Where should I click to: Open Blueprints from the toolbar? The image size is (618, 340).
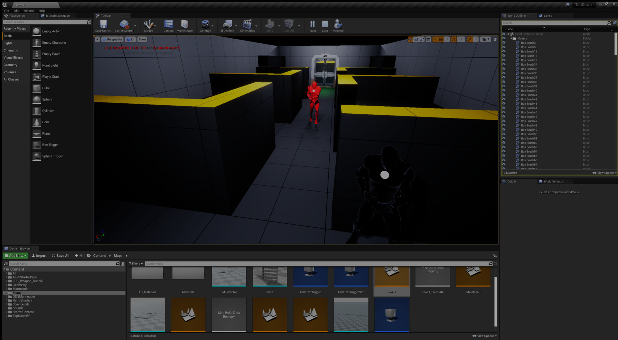point(228,26)
